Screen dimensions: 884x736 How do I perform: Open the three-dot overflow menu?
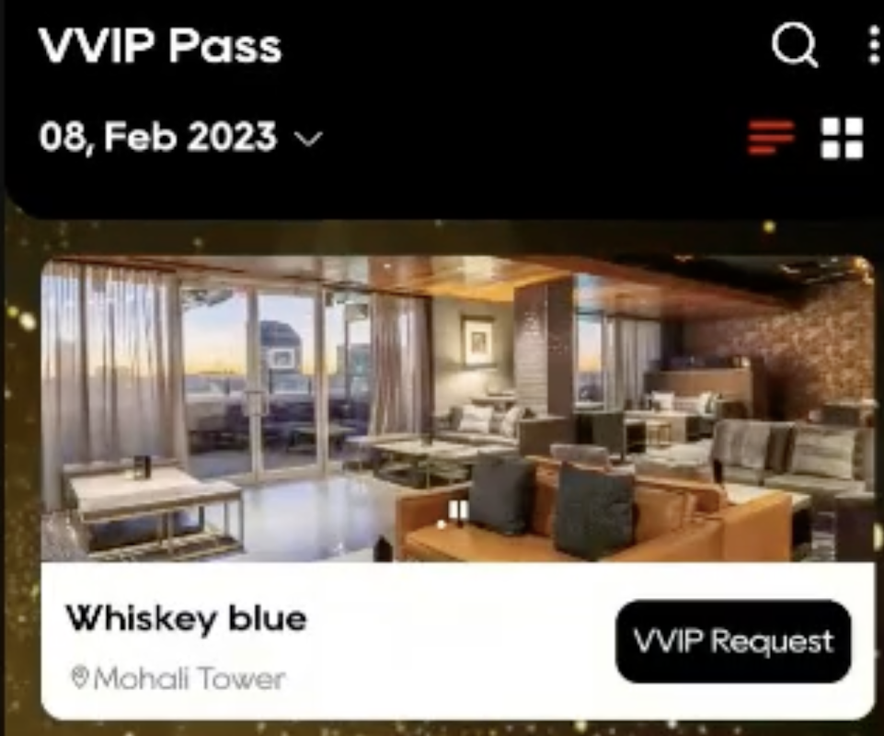point(874,45)
